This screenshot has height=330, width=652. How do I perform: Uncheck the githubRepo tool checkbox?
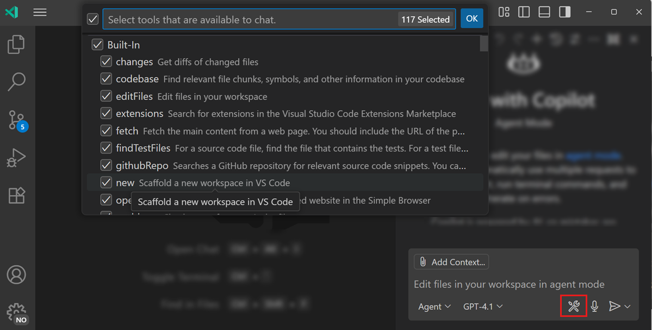tap(106, 165)
